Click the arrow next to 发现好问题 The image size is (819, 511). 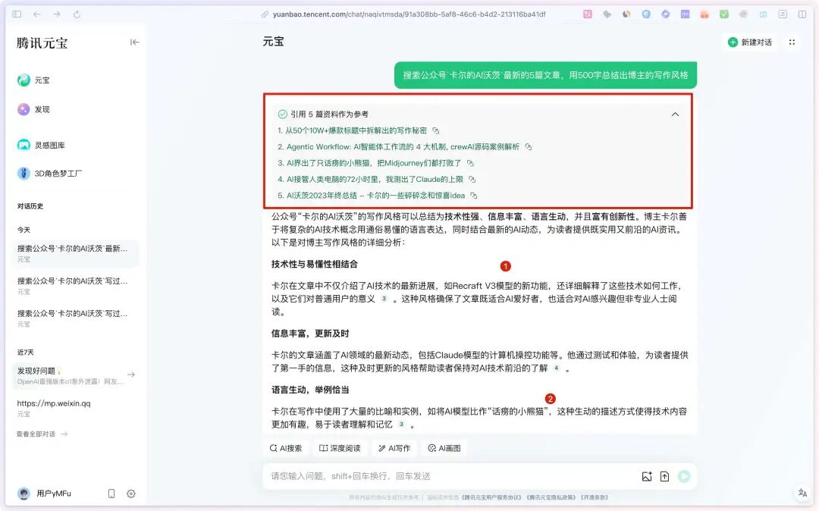tap(131, 375)
